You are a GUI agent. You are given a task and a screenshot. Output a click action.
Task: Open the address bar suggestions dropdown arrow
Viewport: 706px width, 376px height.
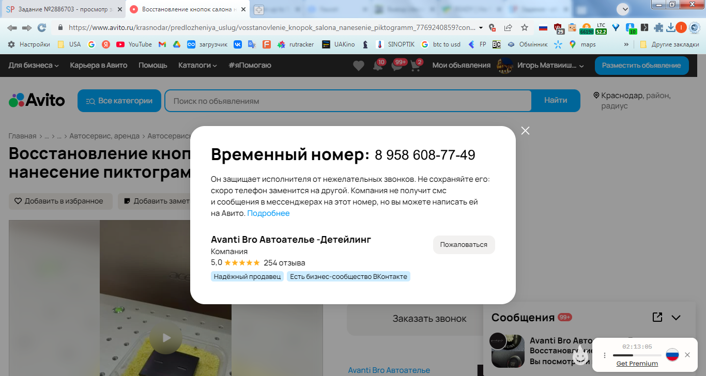pyautogui.click(x=481, y=27)
